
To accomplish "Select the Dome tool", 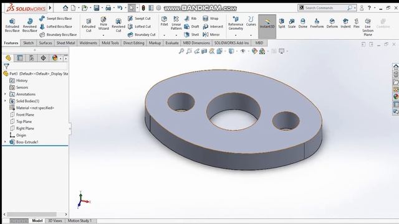I will [303, 23].
